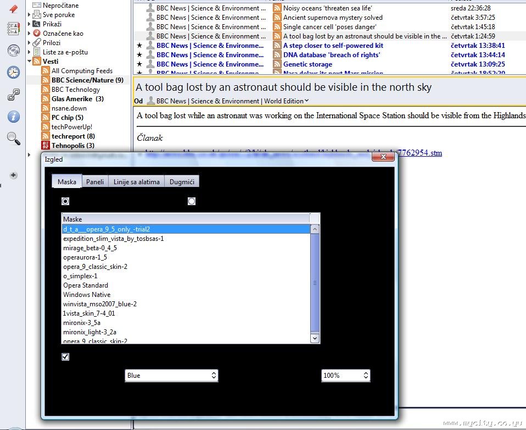Click the feed icon beside All Computing Feeds
Image resolution: width=526 pixels, height=430 pixels.
coord(45,70)
